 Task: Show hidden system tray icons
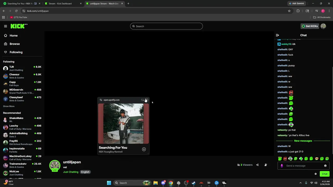(300, 183)
